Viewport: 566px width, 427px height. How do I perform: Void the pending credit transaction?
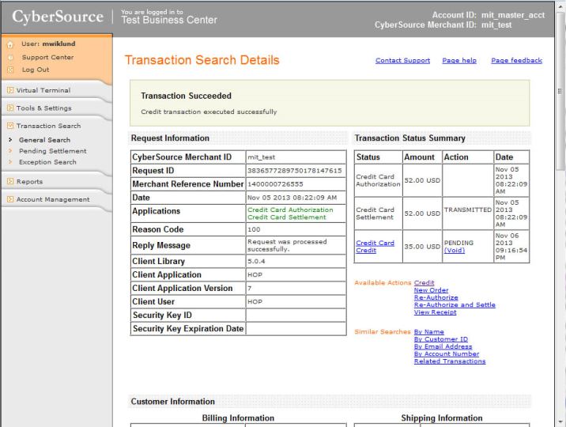point(455,251)
